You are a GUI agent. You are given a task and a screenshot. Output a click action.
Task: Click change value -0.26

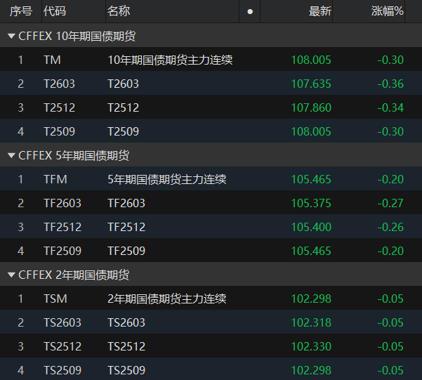click(390, 227)
